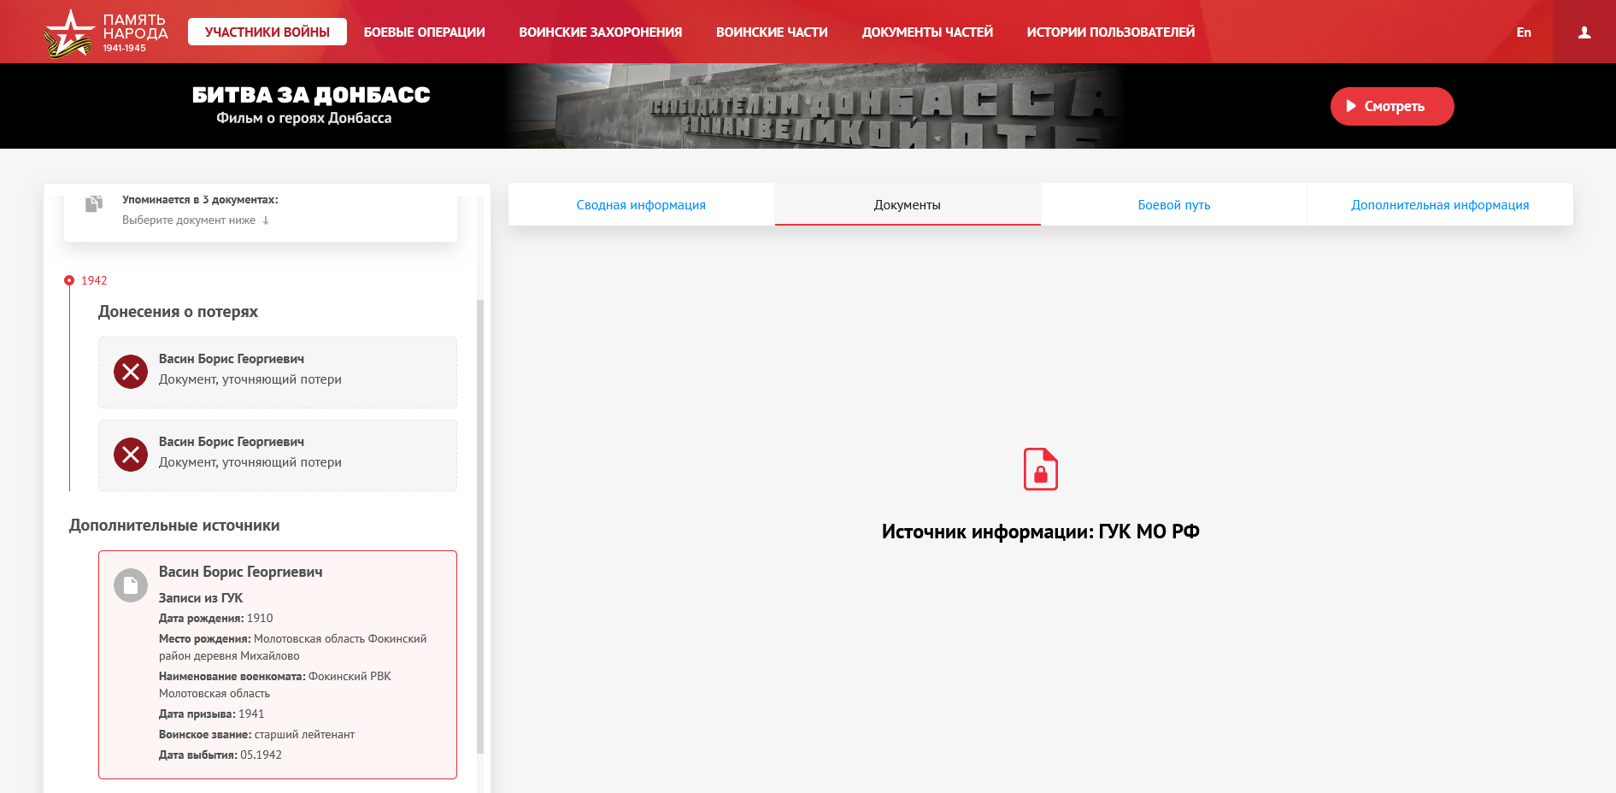Select the 'Записи из ГУК' record card
Viewport: 1616px width, 793px height.
pos(278,665)
